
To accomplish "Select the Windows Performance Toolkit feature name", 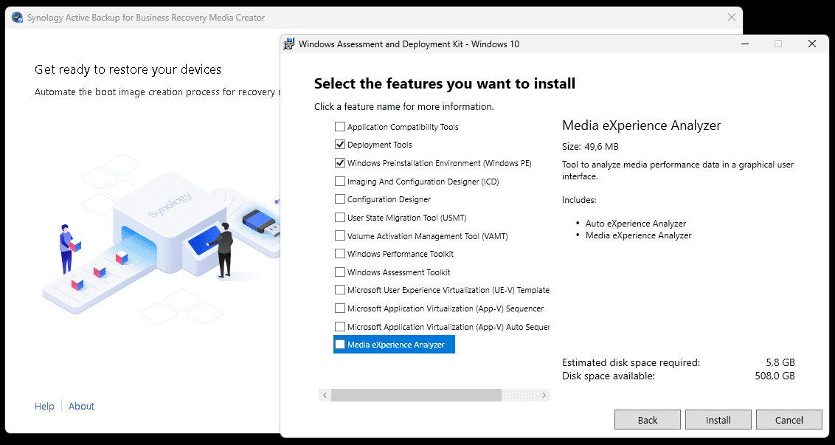I will tap(401, 254).
